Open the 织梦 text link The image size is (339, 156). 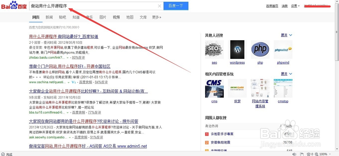click(237, 102)
